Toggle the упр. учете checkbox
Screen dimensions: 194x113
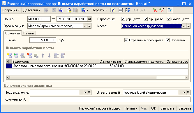pos(123,19)
